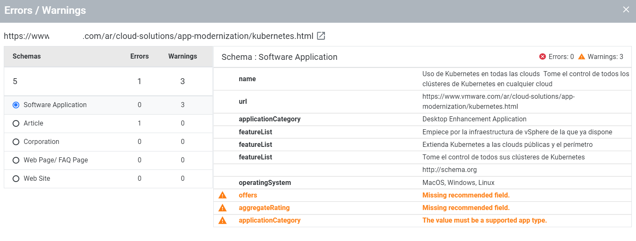Click featureList value Extienda Kubernetes a las clouds
Viewport: 636px width, 241px height.
[508, 145]
